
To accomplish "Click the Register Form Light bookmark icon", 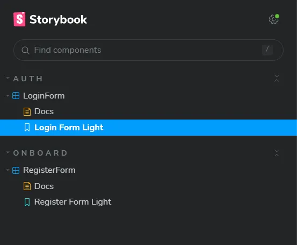I will 27,202.
